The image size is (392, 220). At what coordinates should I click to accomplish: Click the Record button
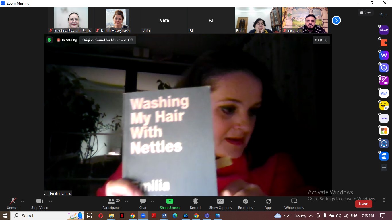coord(195,204)
